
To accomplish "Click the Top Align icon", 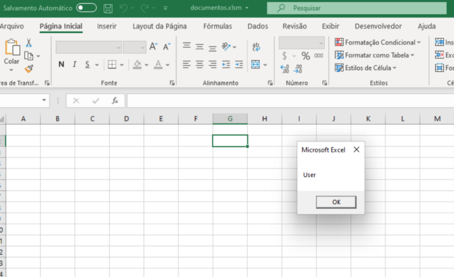I will click(187, 45).
